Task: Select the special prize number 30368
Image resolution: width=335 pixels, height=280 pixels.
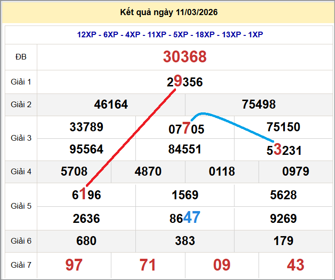Action: [x=185, y=57]
